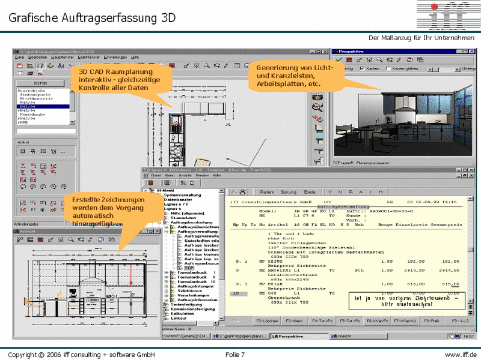Click the first icon in the Artikel panel

pyautogui.click(x=23, y=151)
